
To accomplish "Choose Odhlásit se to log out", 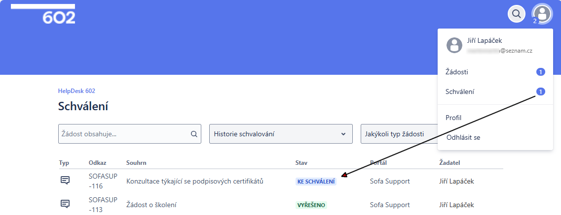I will [463, 137].
